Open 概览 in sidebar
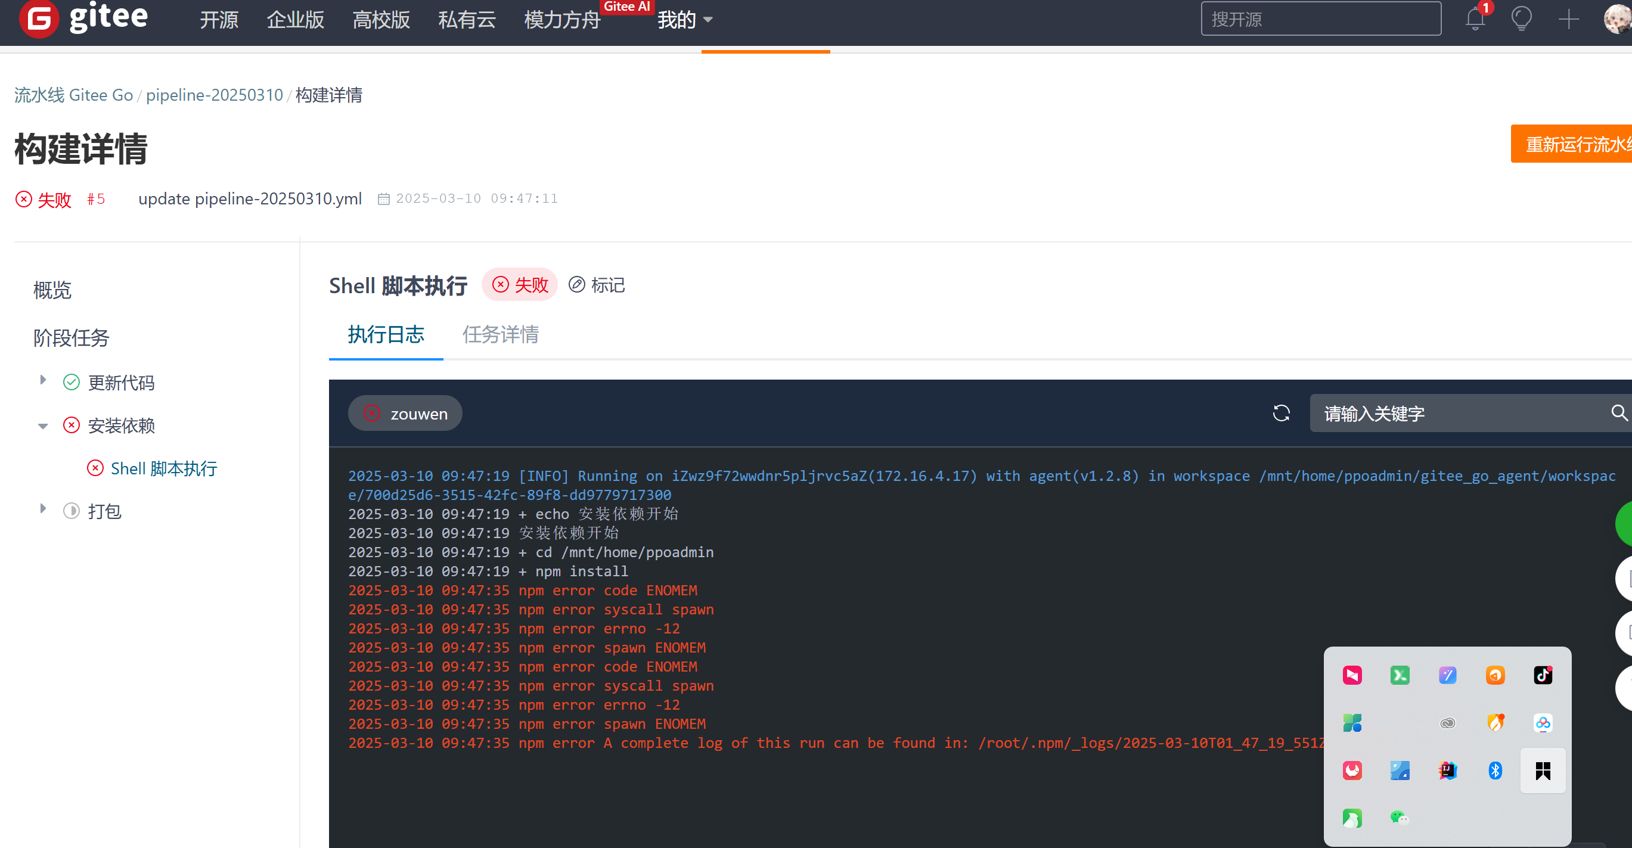 point(52,290)
